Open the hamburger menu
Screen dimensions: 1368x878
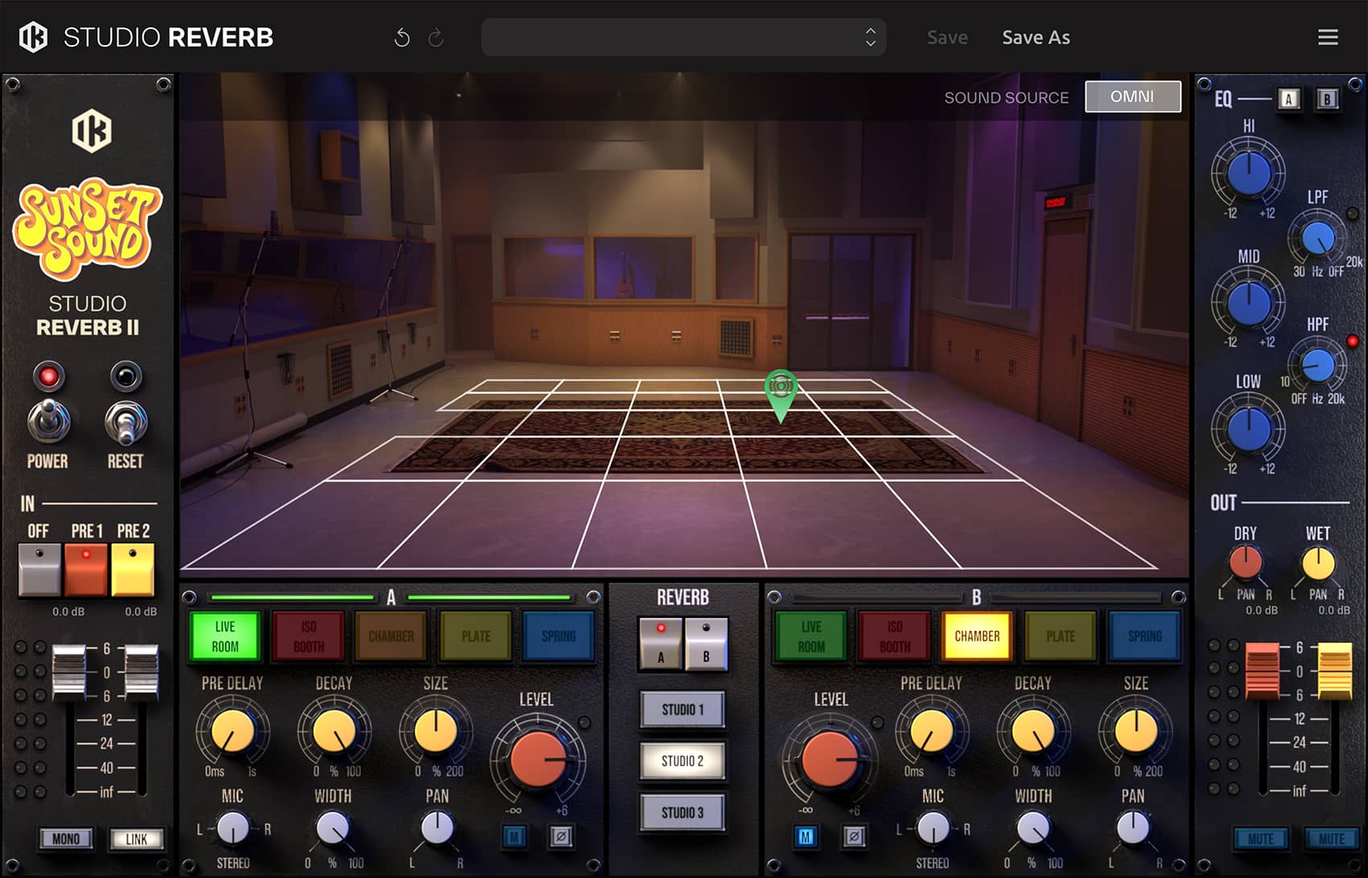coord(1328,37)
